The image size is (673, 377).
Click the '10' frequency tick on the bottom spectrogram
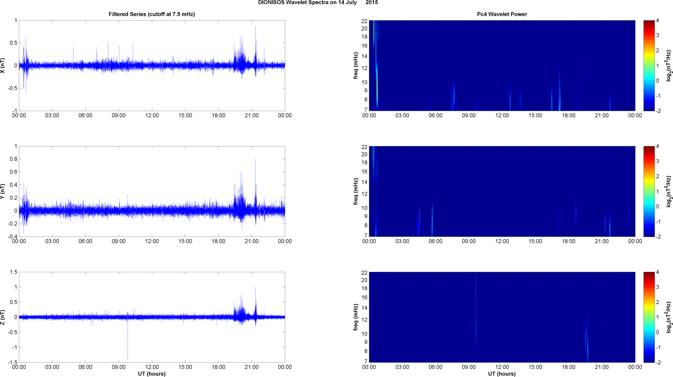[365, 334]
